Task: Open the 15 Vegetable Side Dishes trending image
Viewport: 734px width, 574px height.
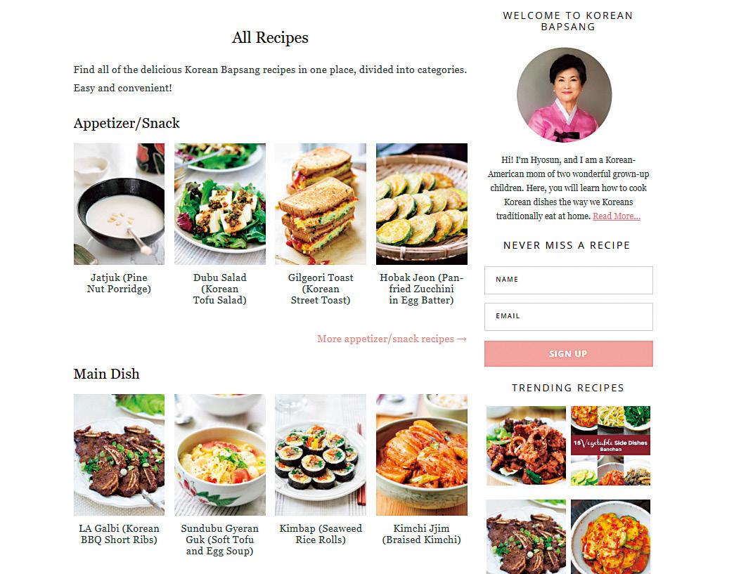Action: [610, 445]
